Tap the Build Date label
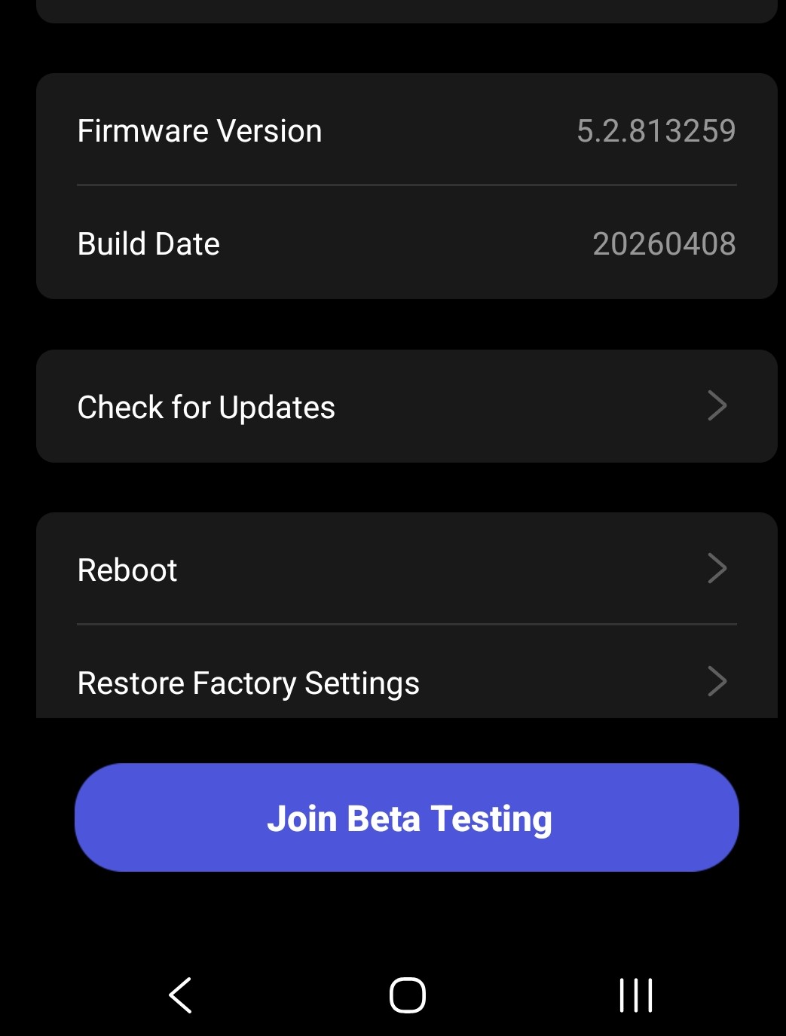 [148, 244]
